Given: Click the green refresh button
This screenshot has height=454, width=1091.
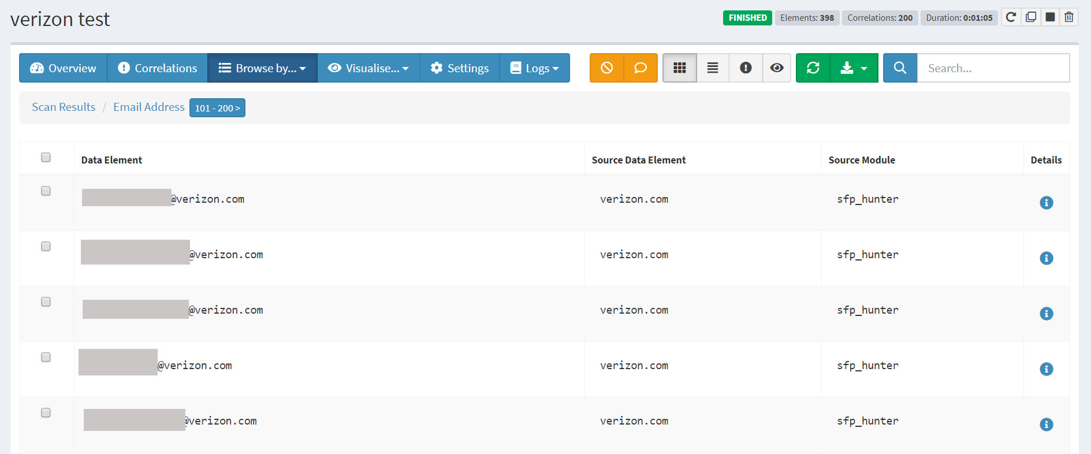Looking at the screenshot, I should coord(813,68).
